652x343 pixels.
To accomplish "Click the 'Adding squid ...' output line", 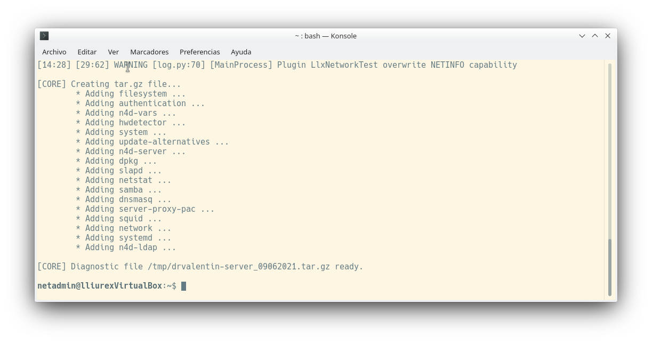I will pyautogui.click(x=118, y=219).
